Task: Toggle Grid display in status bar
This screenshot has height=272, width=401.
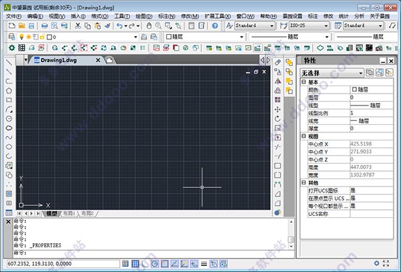Action: 135,263
